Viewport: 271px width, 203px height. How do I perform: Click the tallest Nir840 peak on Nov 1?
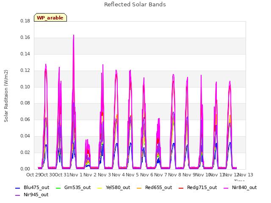coord(74,35)
